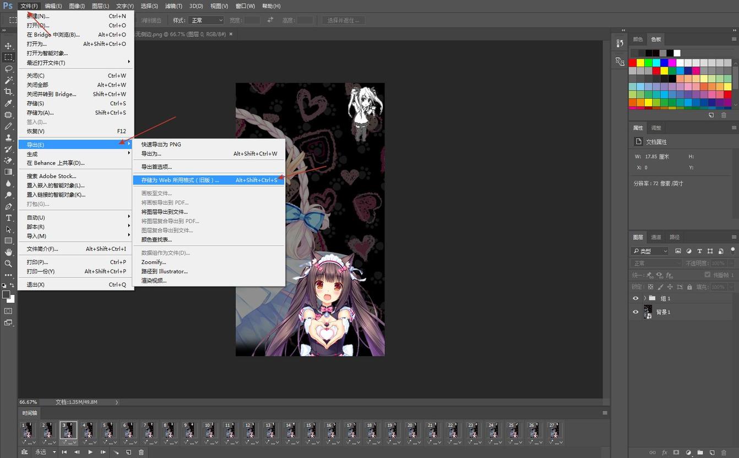Open the 类型 layer filter dropdown
Viewport: 739px width, 458px height.
coord(650,251)
